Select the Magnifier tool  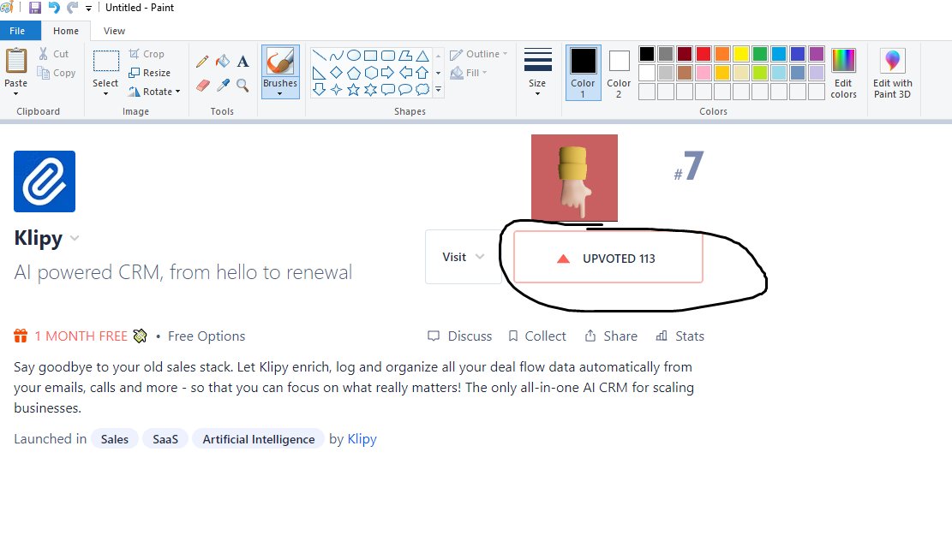click(242, 86)
